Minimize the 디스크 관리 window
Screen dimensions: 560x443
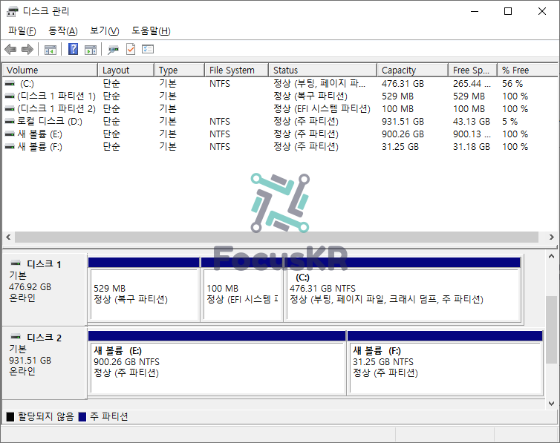(475, 11)
